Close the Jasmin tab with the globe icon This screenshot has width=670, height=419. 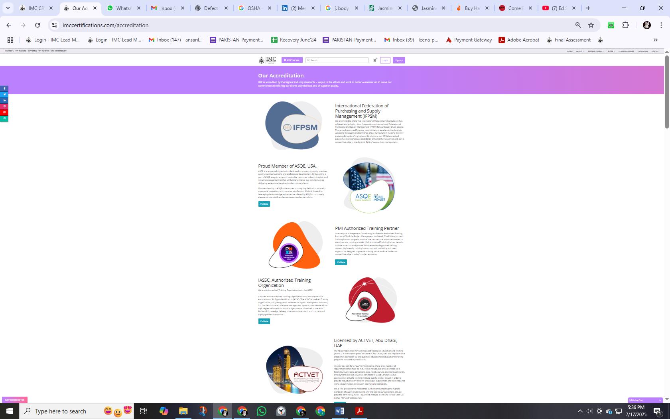point(443,8)
